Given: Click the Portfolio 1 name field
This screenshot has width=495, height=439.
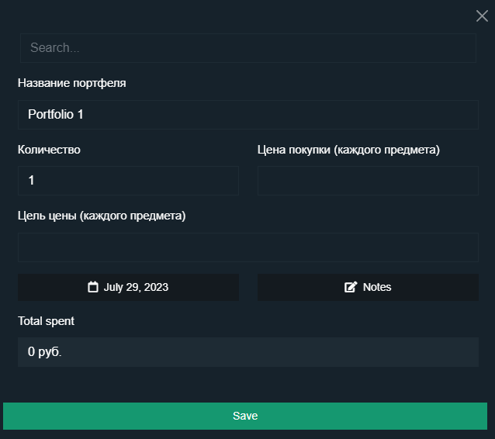Looking at the screenshot, I should coord(248,115).
